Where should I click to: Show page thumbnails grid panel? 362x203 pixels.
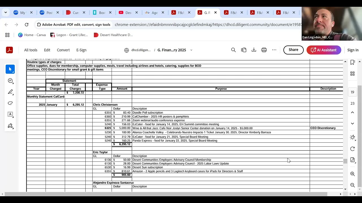point(352,74)
